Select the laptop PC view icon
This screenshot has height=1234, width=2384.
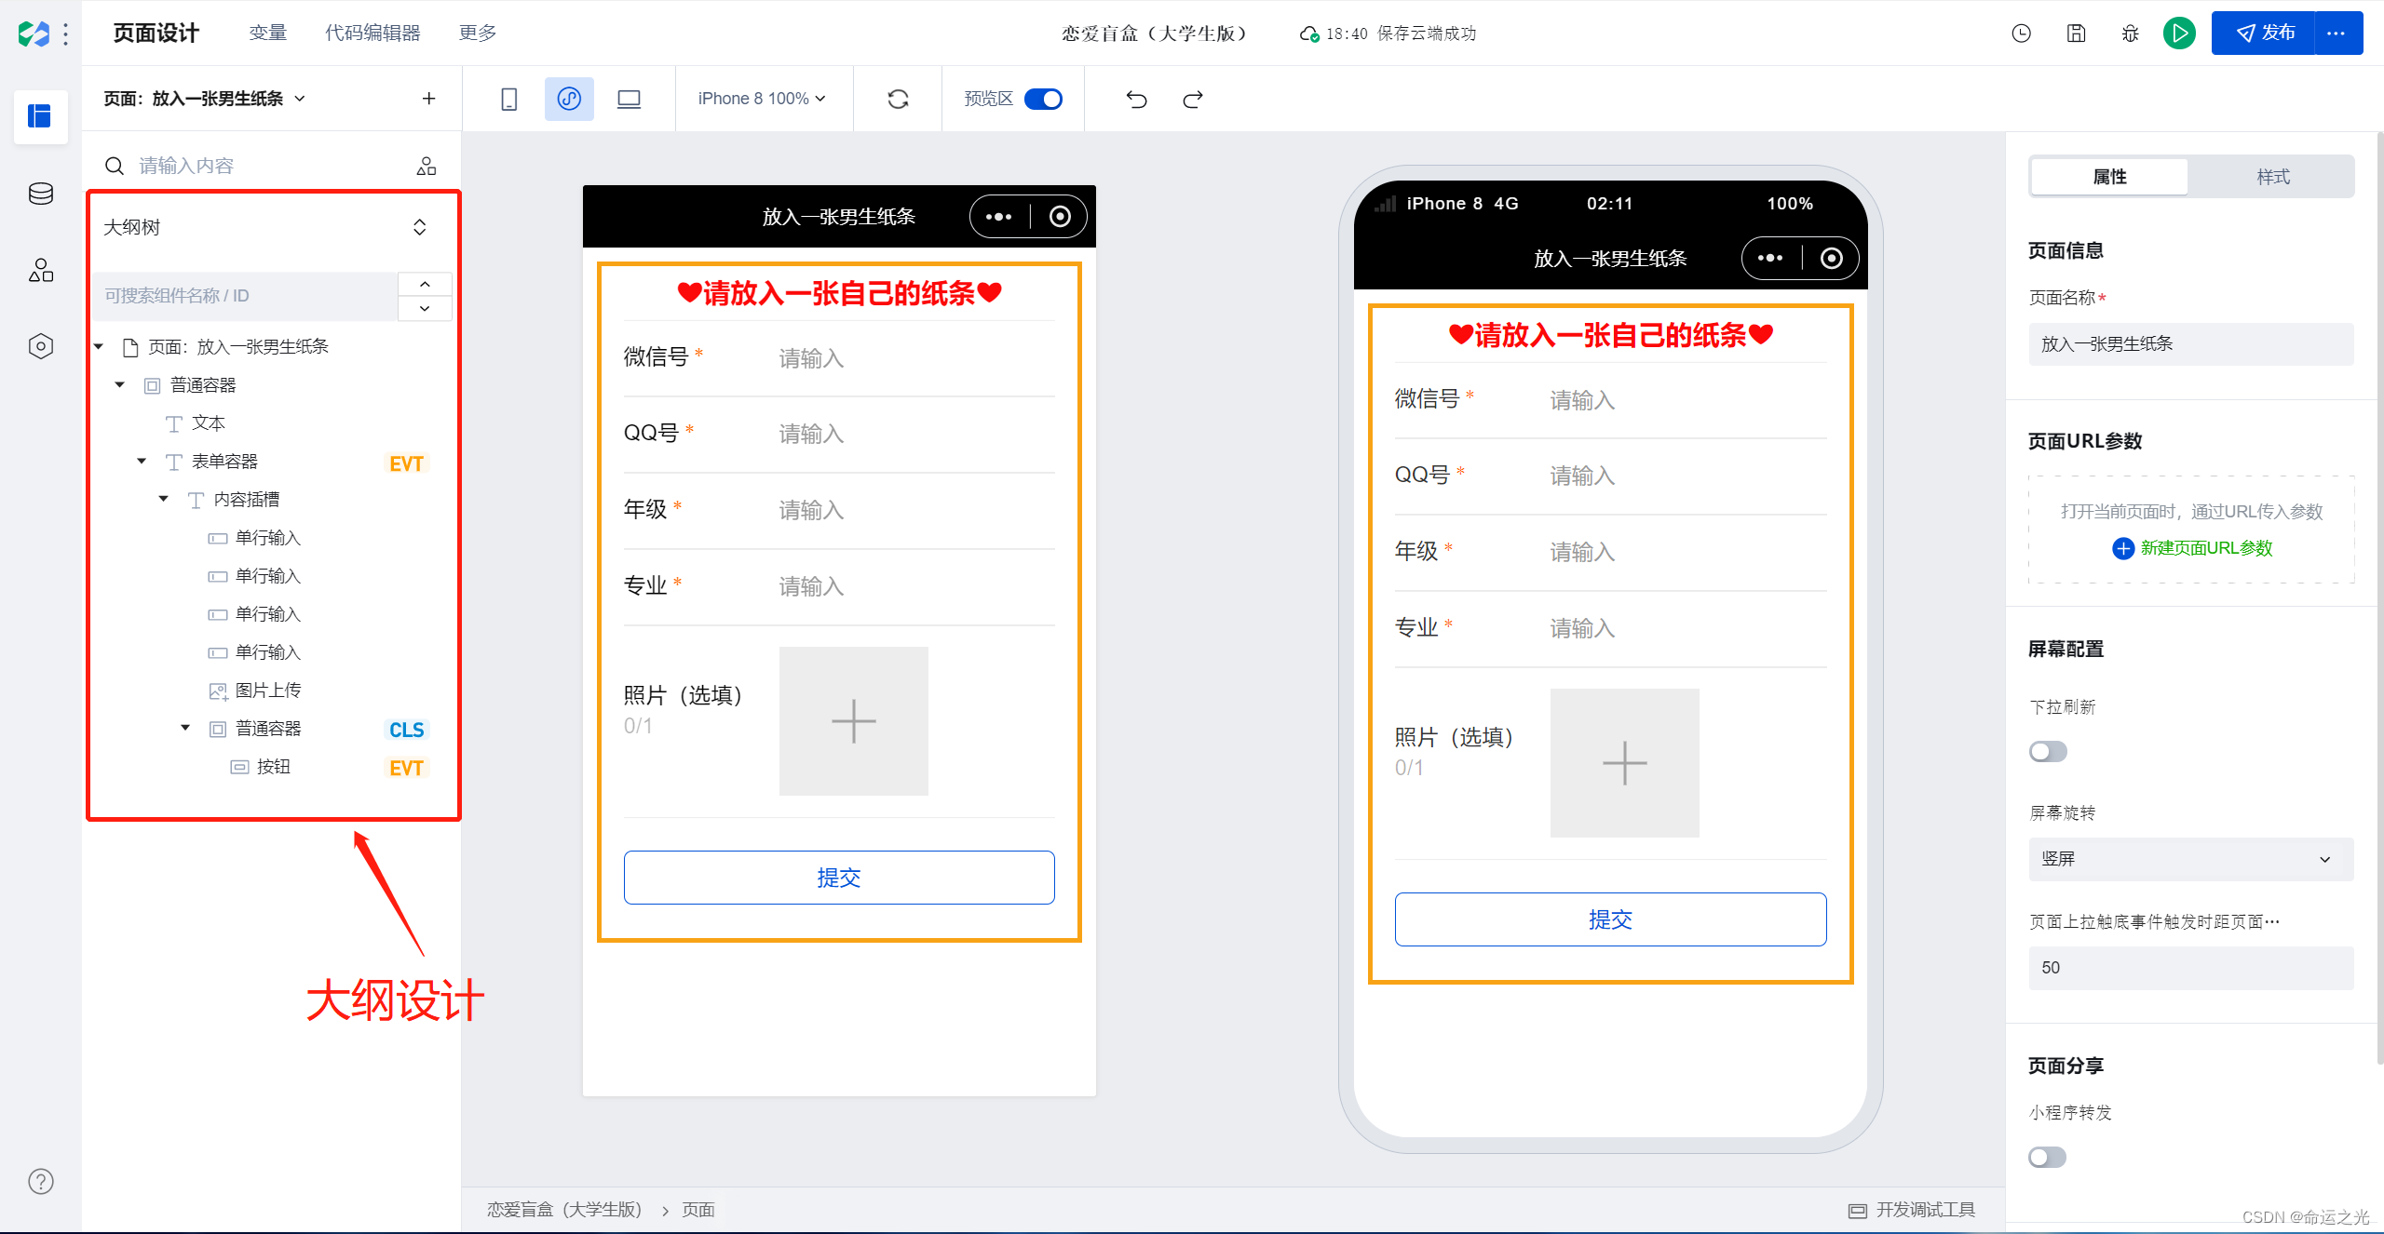pos(629,99)
